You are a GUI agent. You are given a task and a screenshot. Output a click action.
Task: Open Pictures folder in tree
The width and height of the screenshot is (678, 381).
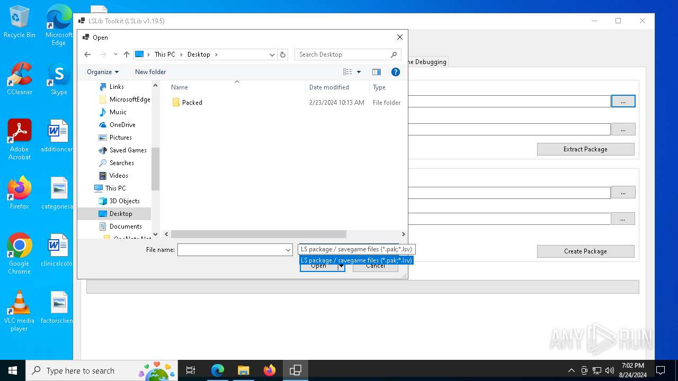click(x=120, y=138)
